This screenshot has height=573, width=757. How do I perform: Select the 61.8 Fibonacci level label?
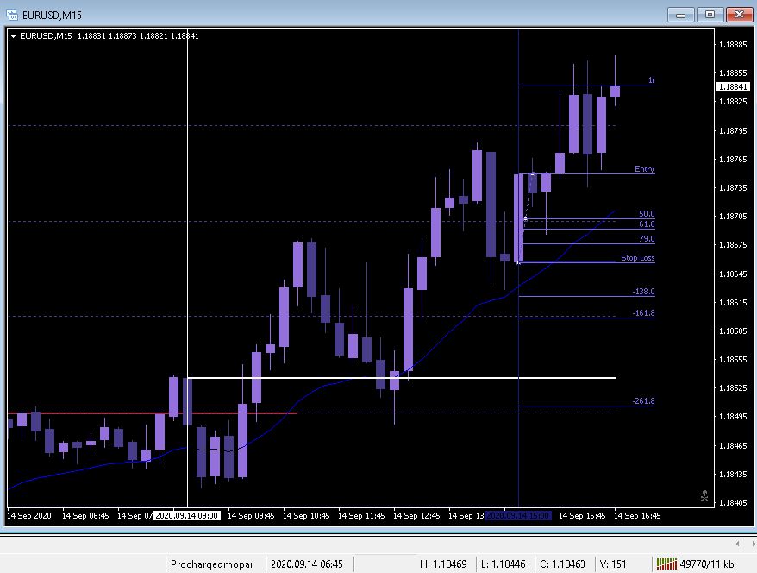pos(647,224)
